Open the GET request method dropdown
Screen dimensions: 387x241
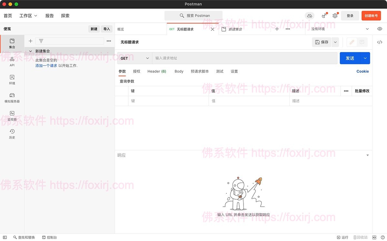coord(134,58)
